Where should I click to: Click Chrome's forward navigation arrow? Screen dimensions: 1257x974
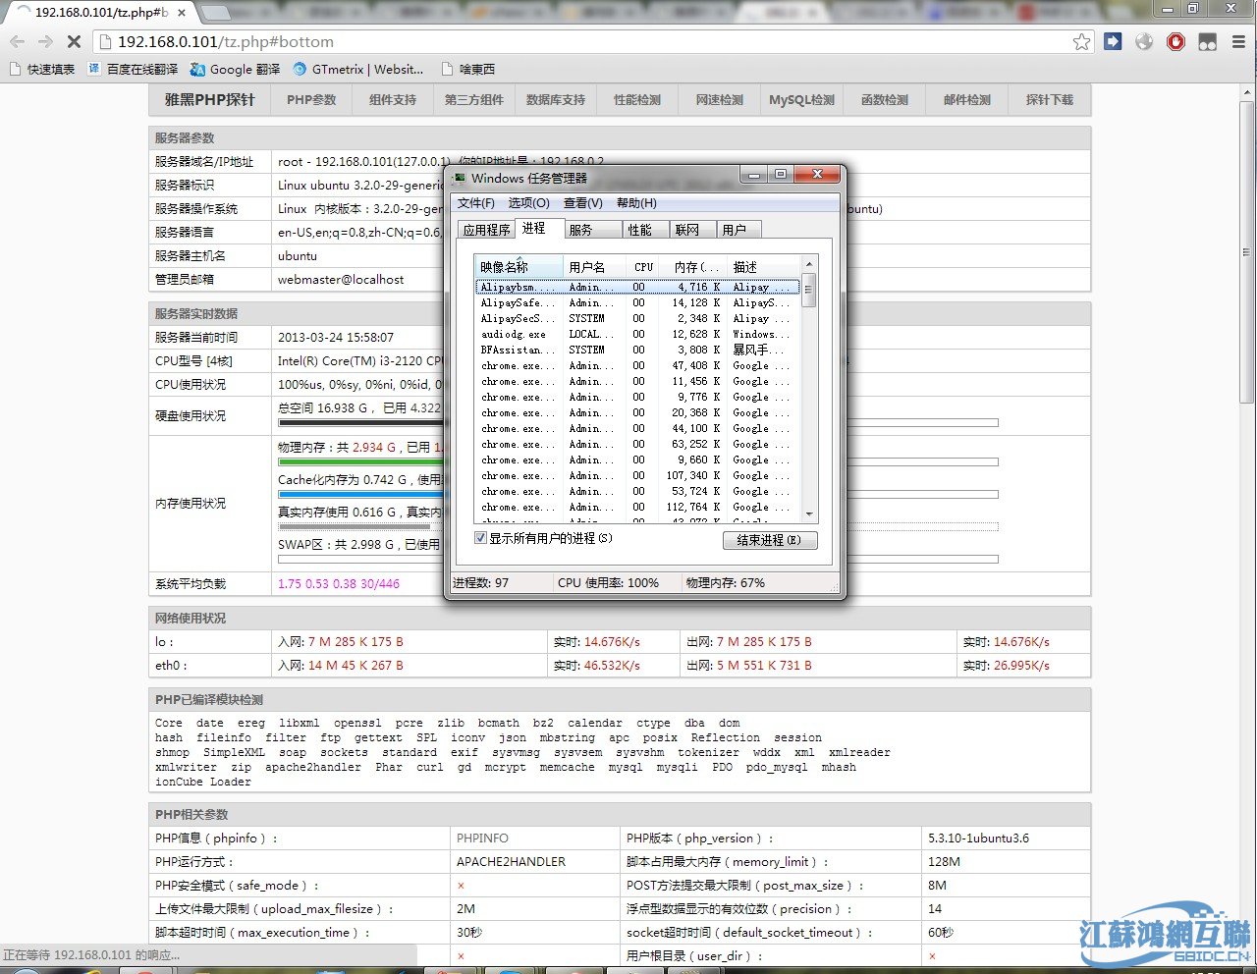45,41
